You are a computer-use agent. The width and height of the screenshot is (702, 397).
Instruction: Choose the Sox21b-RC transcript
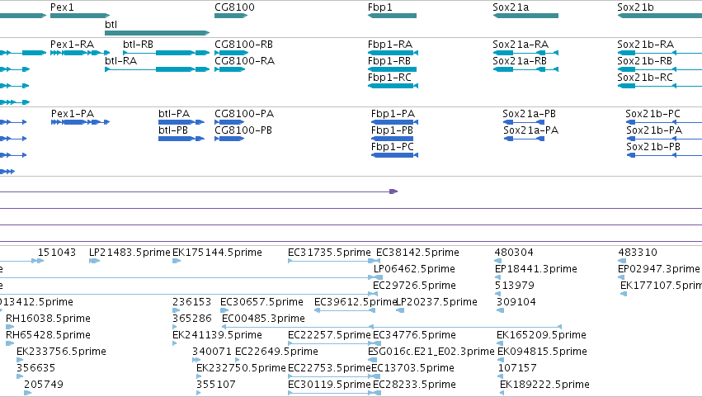tap(645, 78)
